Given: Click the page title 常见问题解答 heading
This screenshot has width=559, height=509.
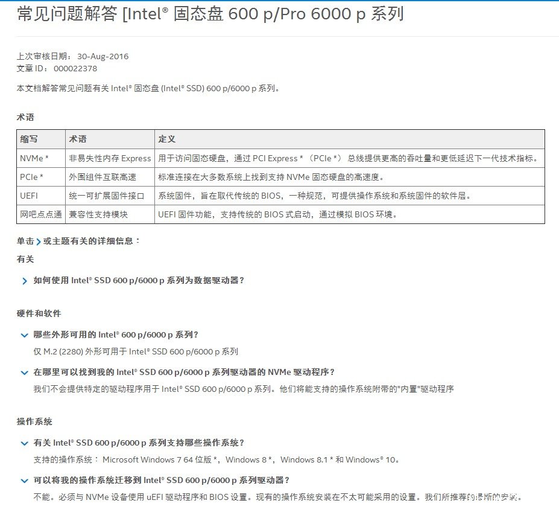Looking at the screenshot, I should click(210, 14).
